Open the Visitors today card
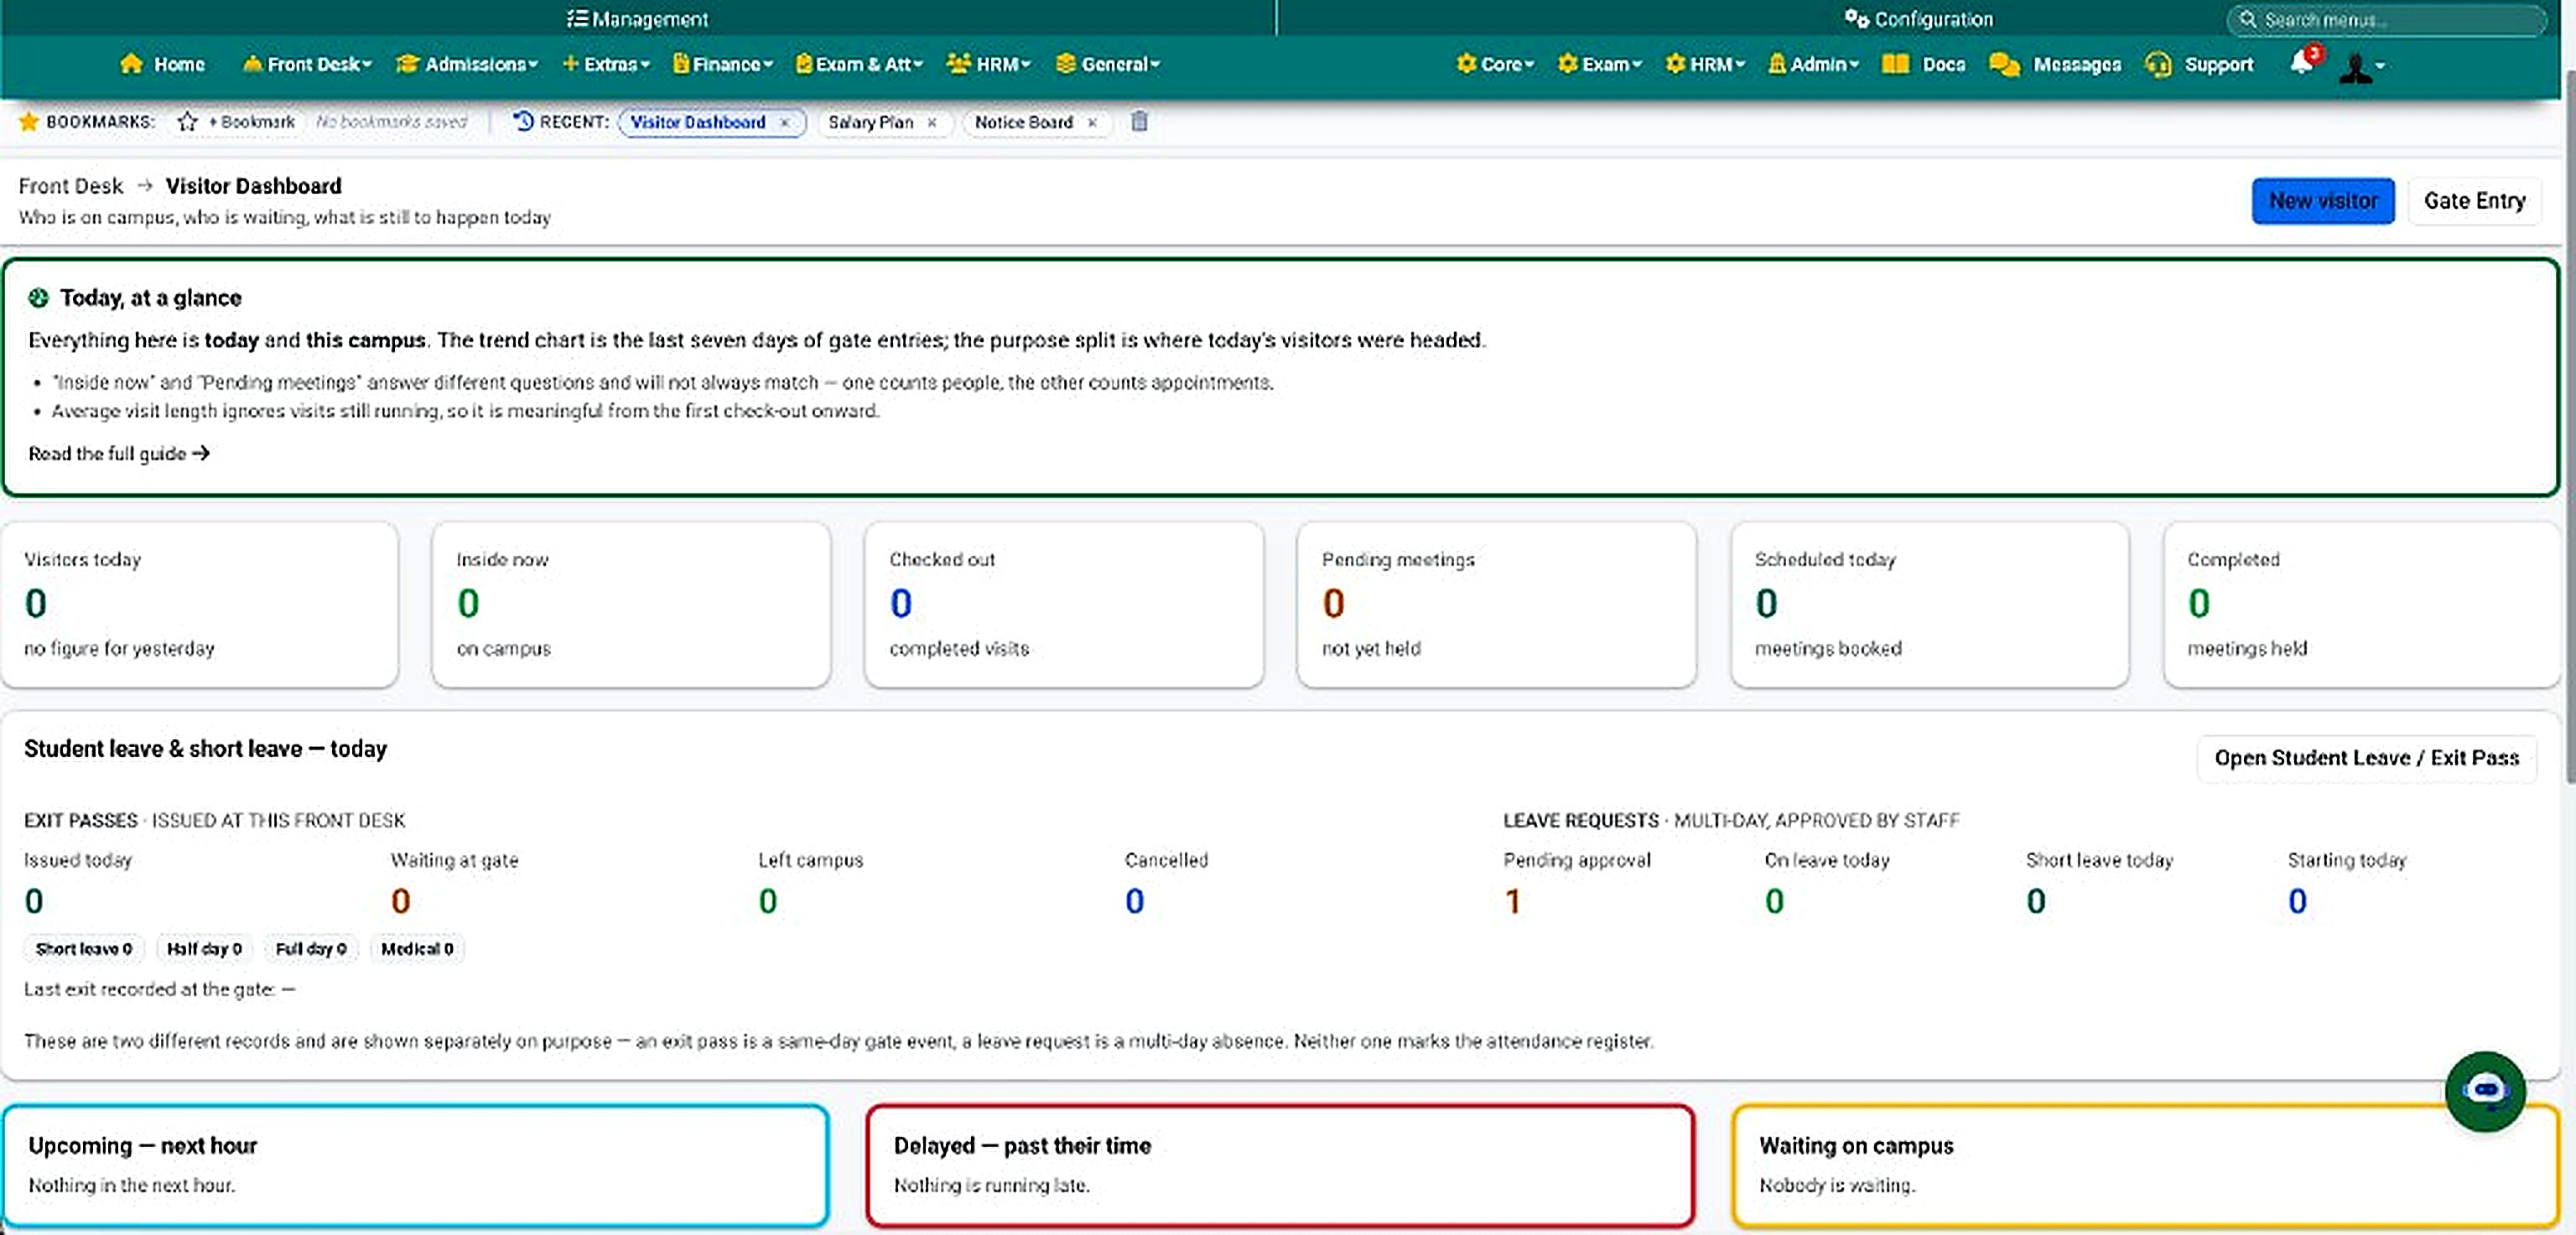Image resolution: width=2576 pixels, height=1235 pixels. click(200, 605)
